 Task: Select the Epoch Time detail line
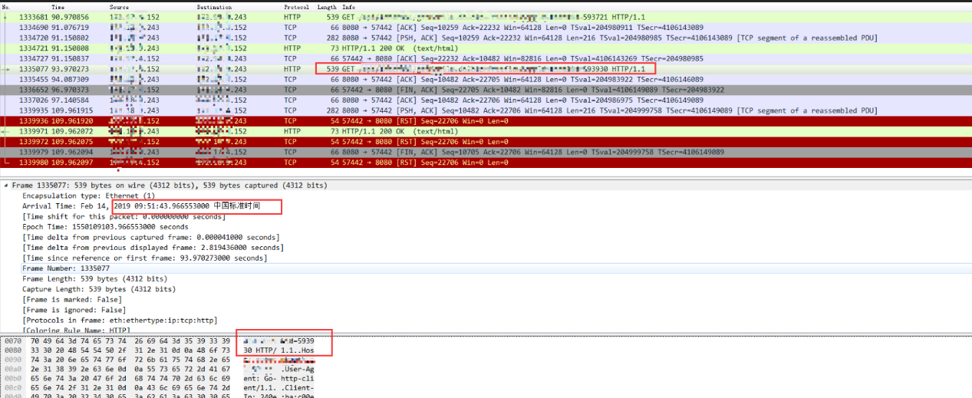coord(105,227)
